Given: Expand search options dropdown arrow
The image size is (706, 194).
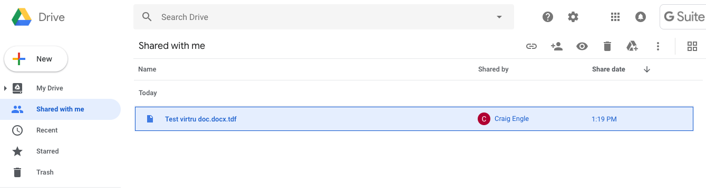Looking at the screenshot, I should click(499, 17).
